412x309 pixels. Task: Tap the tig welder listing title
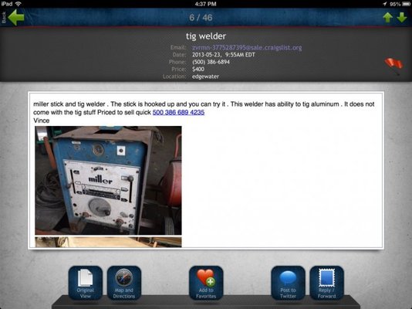tap(206, 36)
